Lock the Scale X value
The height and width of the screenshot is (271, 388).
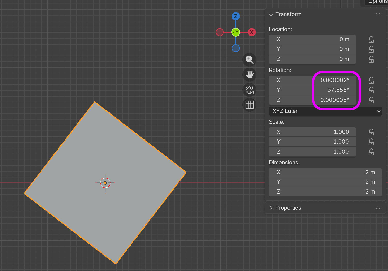pyautogui.click(x=371, y=132)
